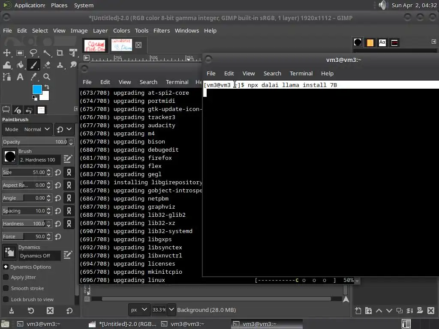Image resolution: width=439 pixels, height=329 pixels.
Task: Open the Patterns tab in right dock
Action: (370, 42)
